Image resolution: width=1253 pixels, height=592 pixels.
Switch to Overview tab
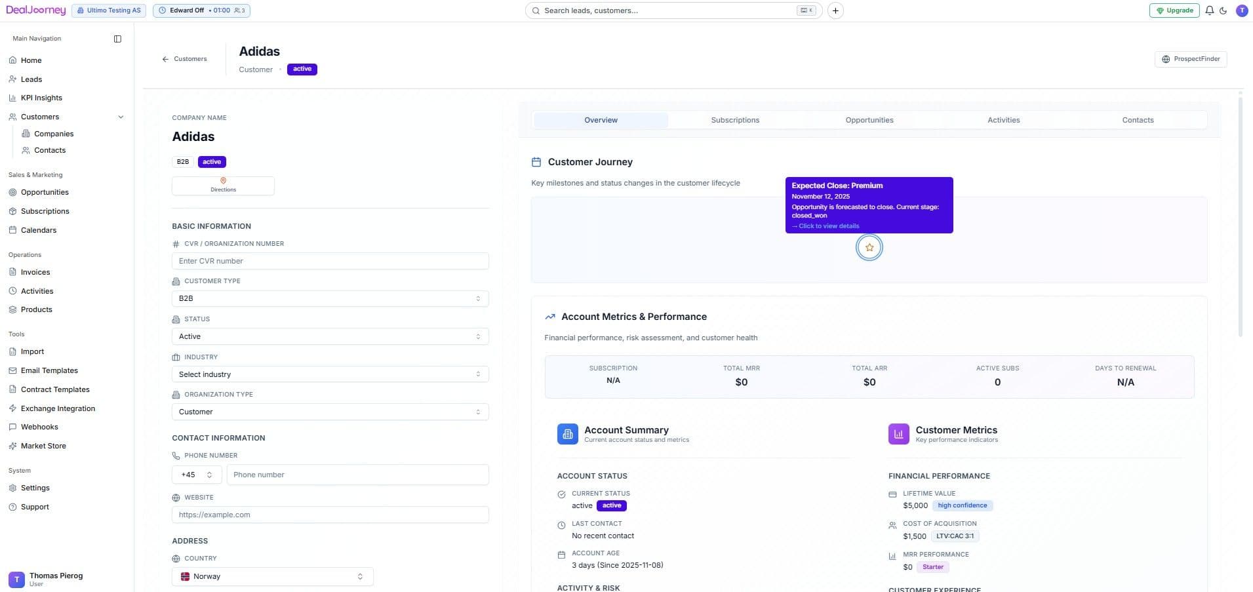[x=601, y=120]
